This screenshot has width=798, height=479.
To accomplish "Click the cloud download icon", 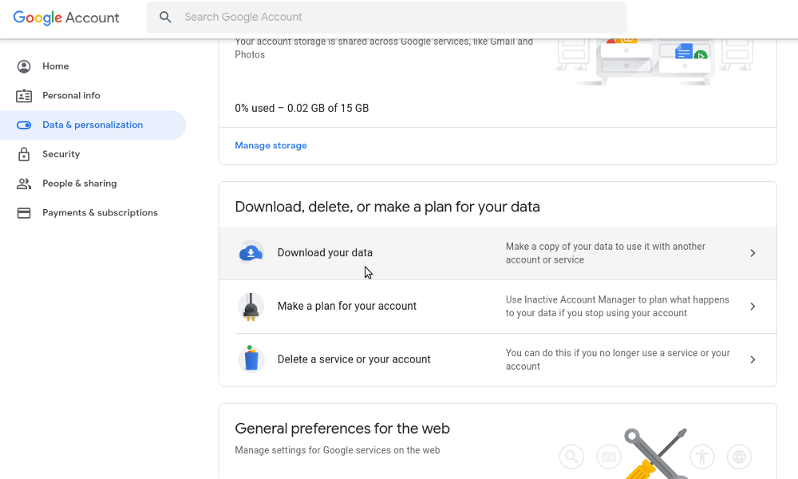I will coord(251,252).
